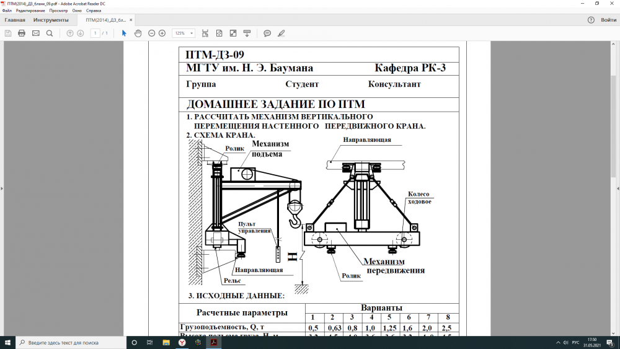
Task: Activate the Selection arrow tool
Action: (124, 33)
